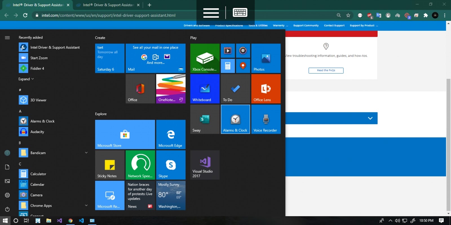Open the Office tile
Viewport: 451px width, 225px height.
[140, 89]
